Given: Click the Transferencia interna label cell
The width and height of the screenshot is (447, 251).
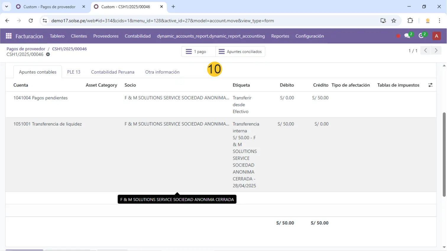Looking at the screenshot, I should click(x=246, y=155).
